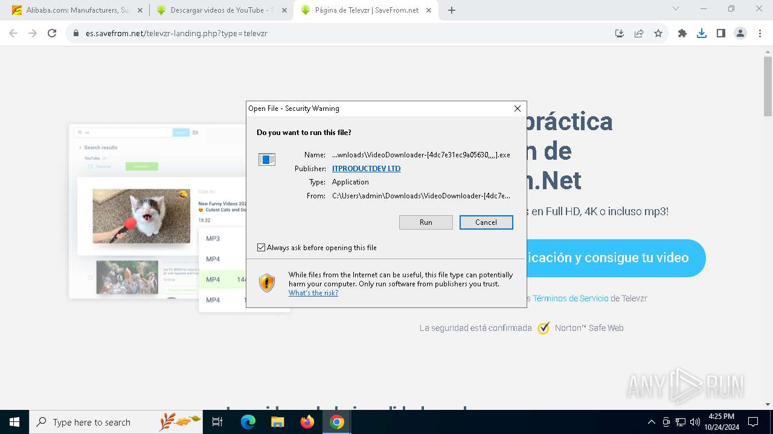Open the Chrome profile avatar

pos(740,34)
